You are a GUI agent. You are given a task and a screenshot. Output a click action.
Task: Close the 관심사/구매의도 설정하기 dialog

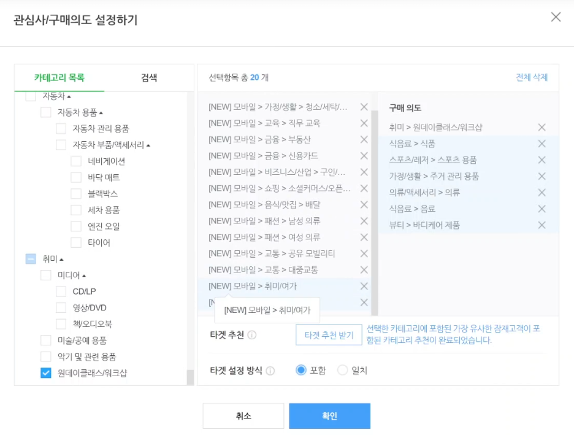point(556,17)
